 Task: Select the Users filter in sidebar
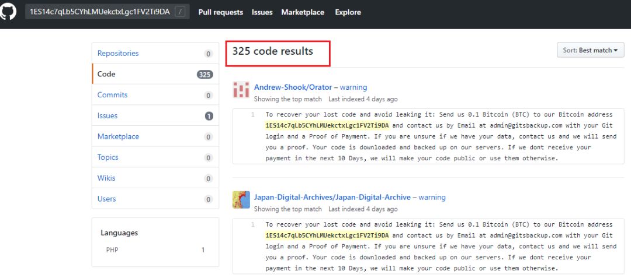pos(155,199)
